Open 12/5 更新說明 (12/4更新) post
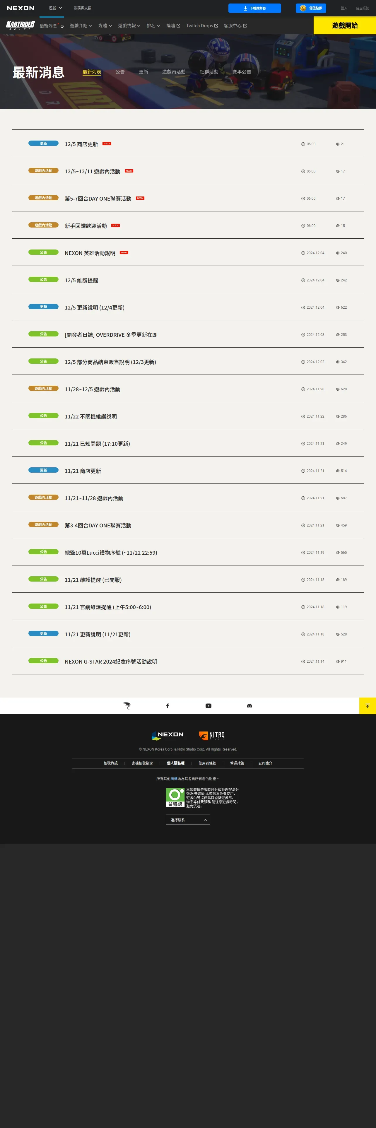Screen dimensions: 376x1128 (x=95, y=307)
